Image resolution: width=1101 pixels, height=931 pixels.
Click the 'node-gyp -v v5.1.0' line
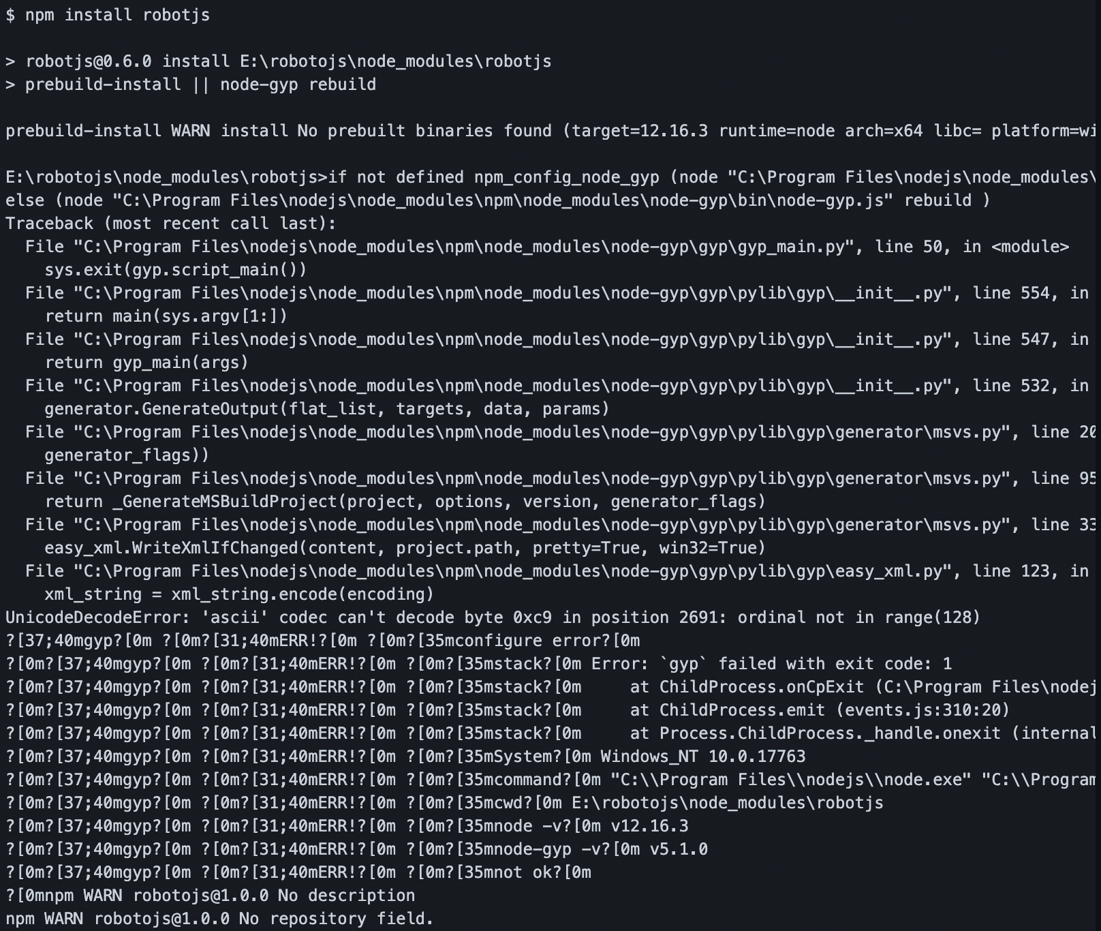(x=356, y=849)
